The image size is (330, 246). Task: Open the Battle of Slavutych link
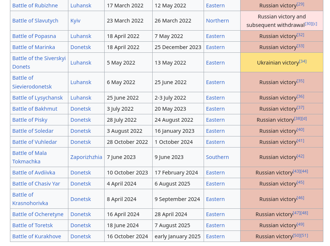35,21
